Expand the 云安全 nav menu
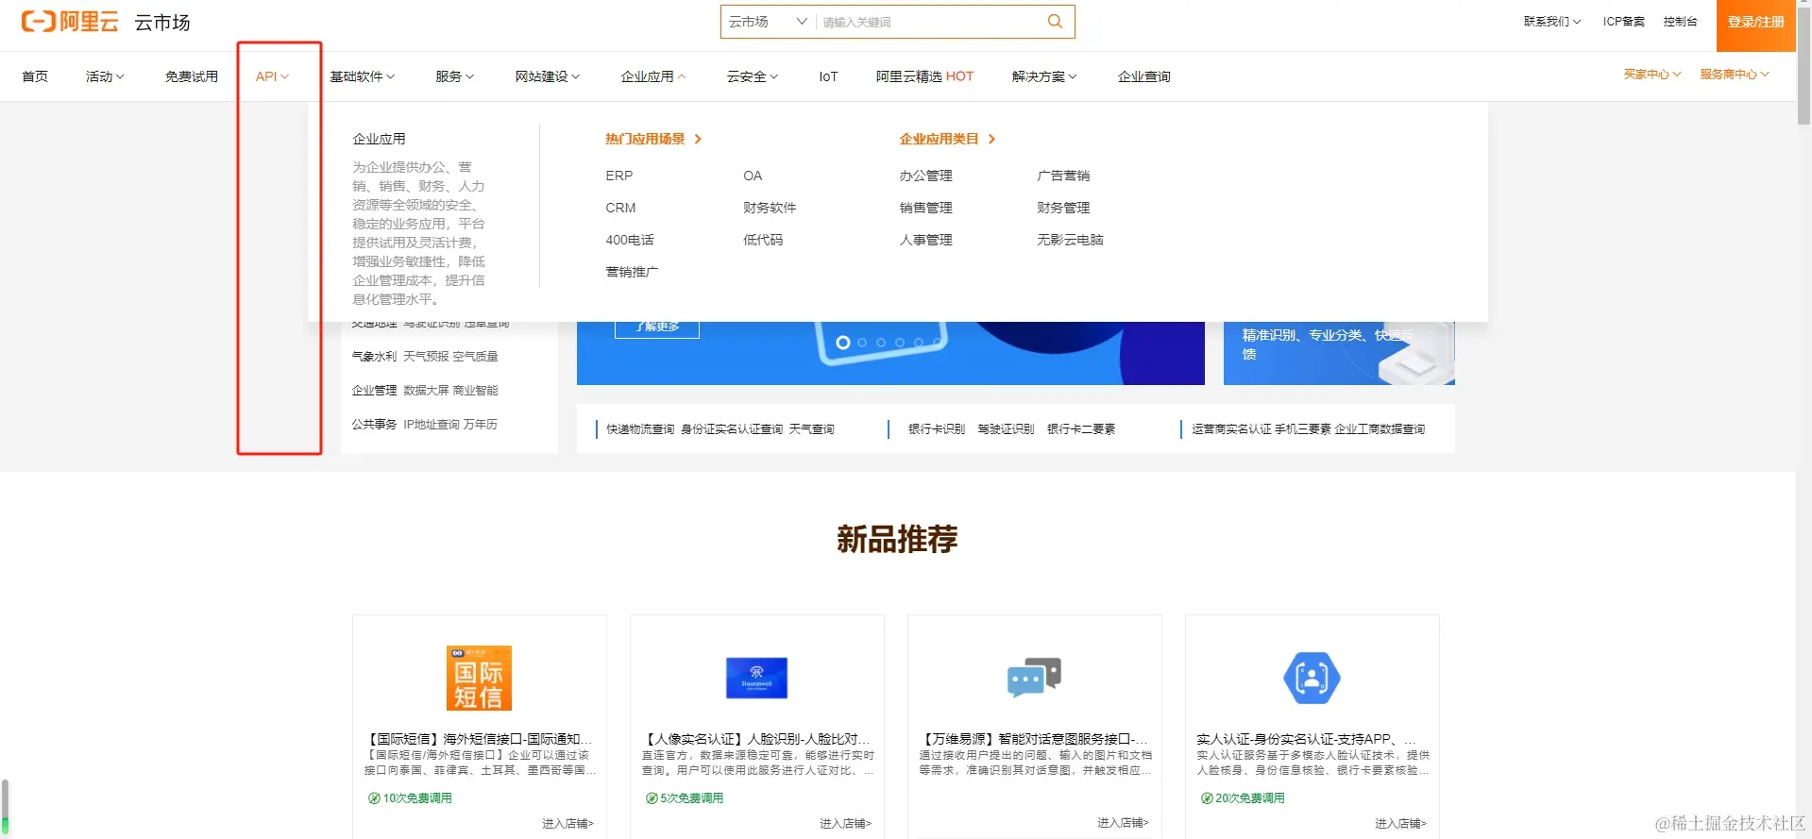The height and width of the screenshot is (839, 1812). [752, 76]
